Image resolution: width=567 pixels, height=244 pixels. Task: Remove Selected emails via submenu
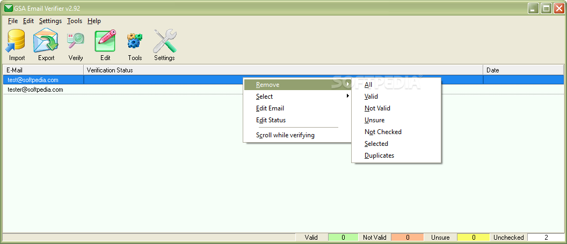pyautogui.click(x=396, y=144)
